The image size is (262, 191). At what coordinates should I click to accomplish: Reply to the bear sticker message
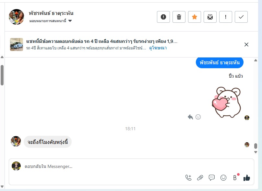(x=190, y=117)
